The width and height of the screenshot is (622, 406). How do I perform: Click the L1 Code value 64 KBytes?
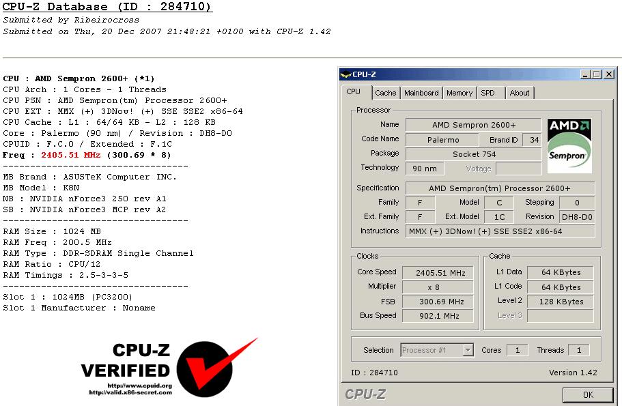[x=561, y=287]
